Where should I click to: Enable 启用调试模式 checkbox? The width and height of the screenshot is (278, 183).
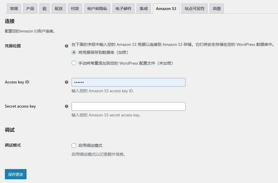pyautogui.click(x=74, y=145)
